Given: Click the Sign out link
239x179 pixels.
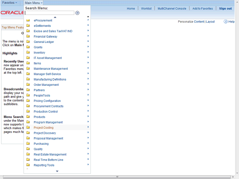Looking at the screenshot, I should click(225, 9).
